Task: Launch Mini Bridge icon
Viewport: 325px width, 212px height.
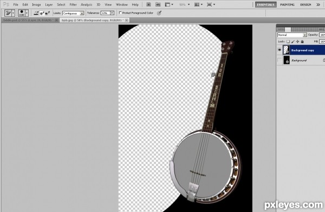Action: click(158, 4)
